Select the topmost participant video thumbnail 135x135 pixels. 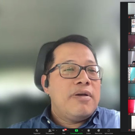pyautogui.click(x=131, y=10)
